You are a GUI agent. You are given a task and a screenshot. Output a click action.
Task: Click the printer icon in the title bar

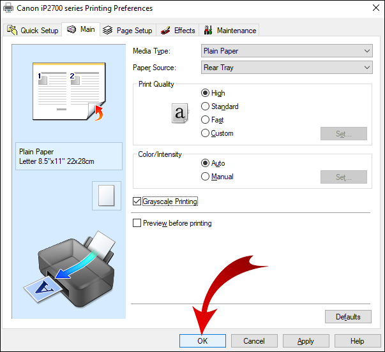(x=8, y=8)
